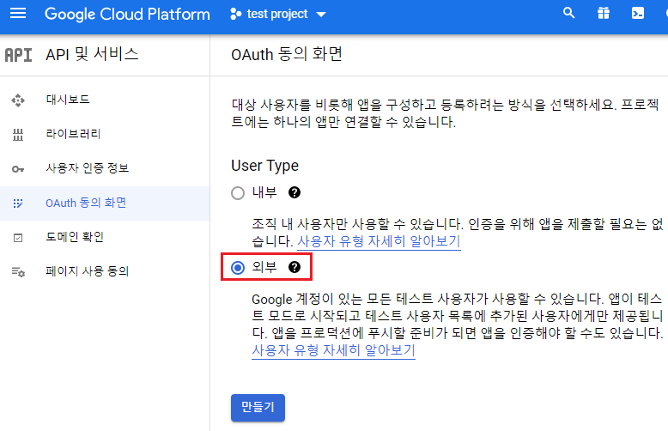
Task: Click the dashboard icon beside 대시보드
Action: 18,100
